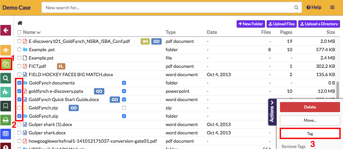This screenshot has width=343, height=149.
Task: Open howgoogleworksfinal1 conversion-gate01.pdf file name
Action: (93, 141)
